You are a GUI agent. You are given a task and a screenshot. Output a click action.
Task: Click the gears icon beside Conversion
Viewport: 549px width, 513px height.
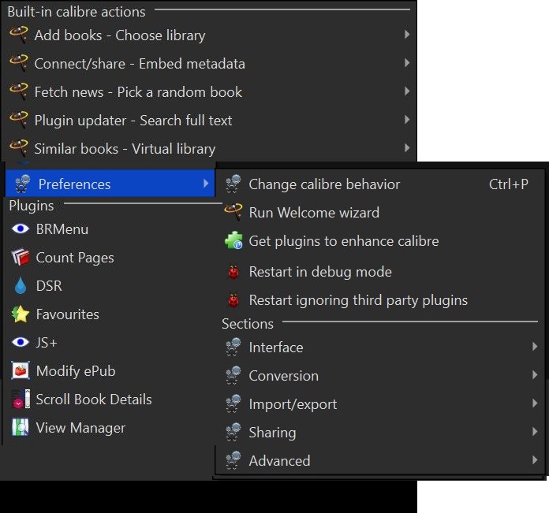tap(233, 375)
